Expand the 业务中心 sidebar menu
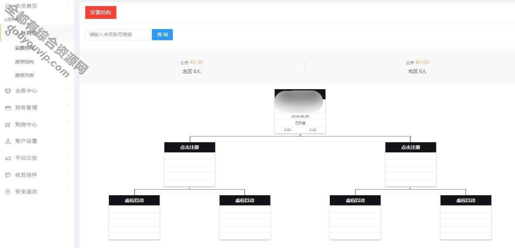 click(26, 91)
